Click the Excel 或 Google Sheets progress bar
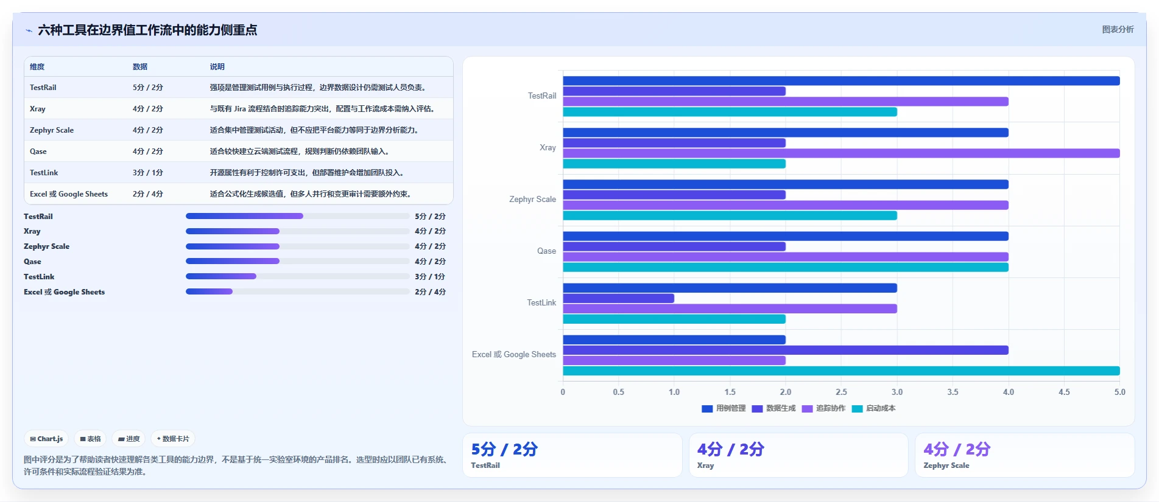Viewport: 1159px width, 502px height. (x=297, y=291)
